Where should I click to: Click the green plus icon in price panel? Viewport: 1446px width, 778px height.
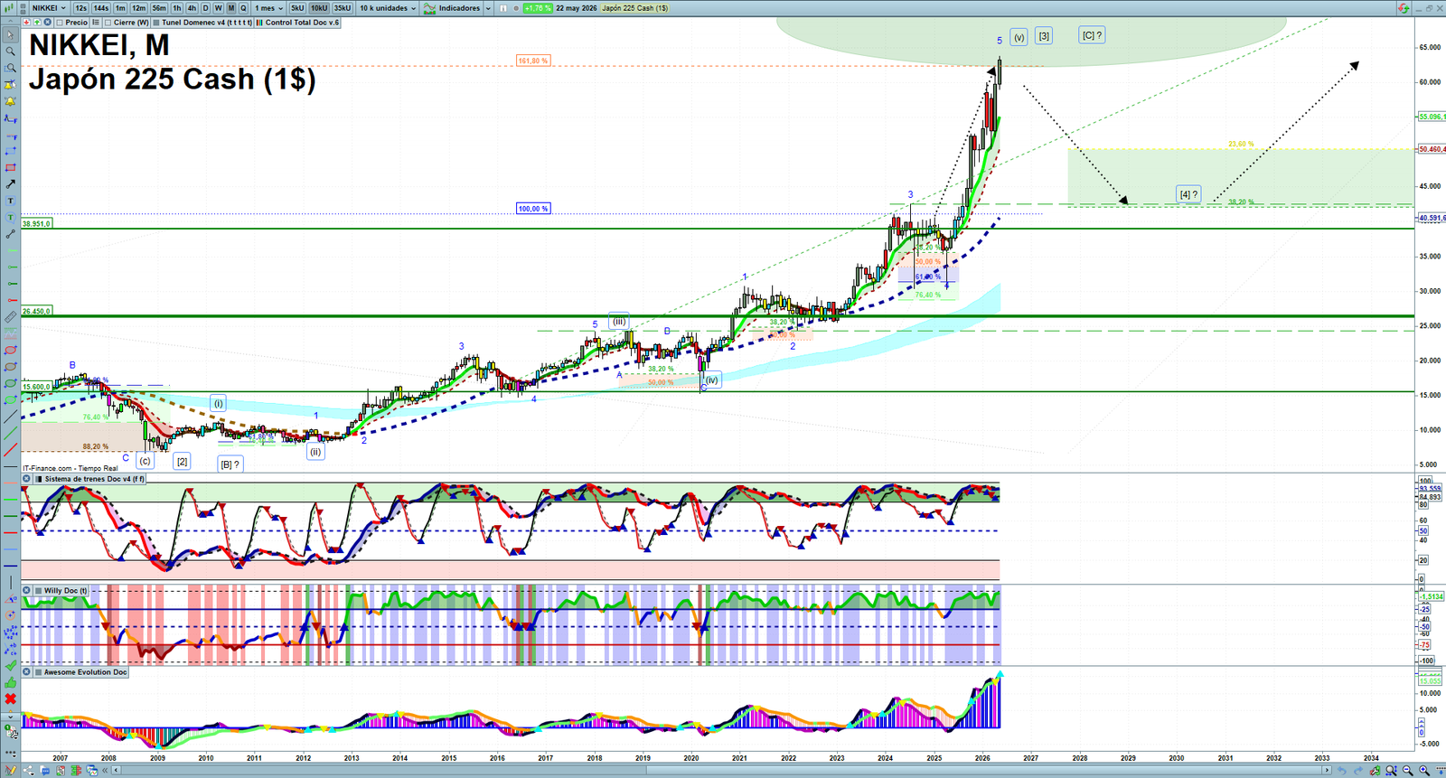tap(37, 23)
